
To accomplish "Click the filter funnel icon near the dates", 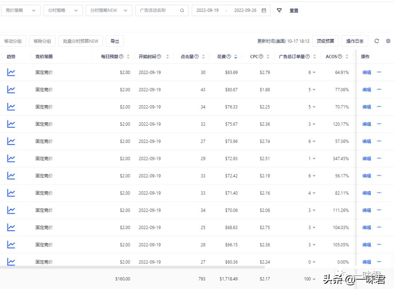I will 279,11.
